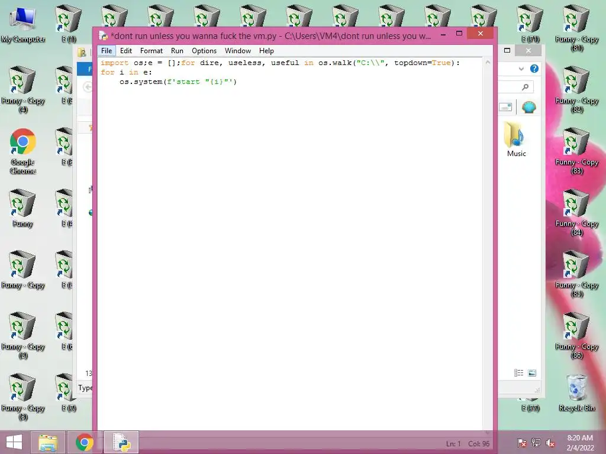Click 'topdown=True' in the first code line
Viewport: 606px width, 454px height.
(423, 63)
